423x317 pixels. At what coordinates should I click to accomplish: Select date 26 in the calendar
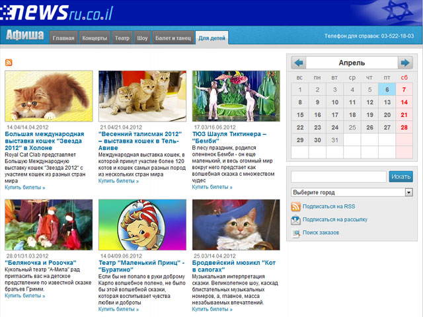pyautogui.click(x=369, y=127)
